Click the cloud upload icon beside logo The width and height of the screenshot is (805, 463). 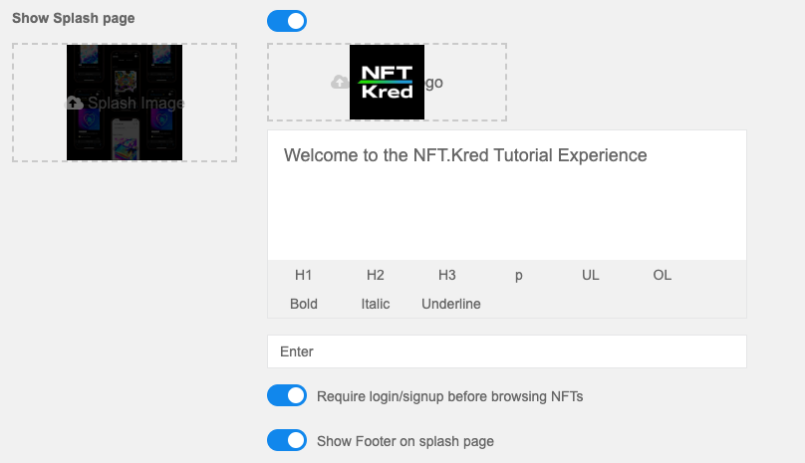340,82
